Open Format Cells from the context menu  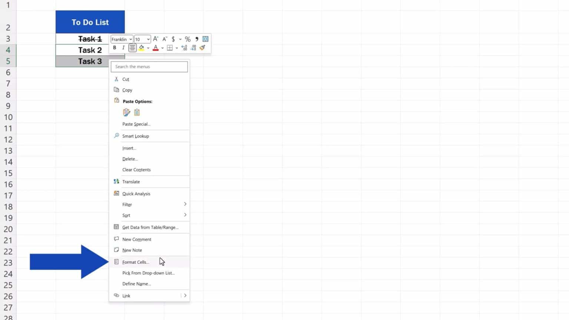135,262
